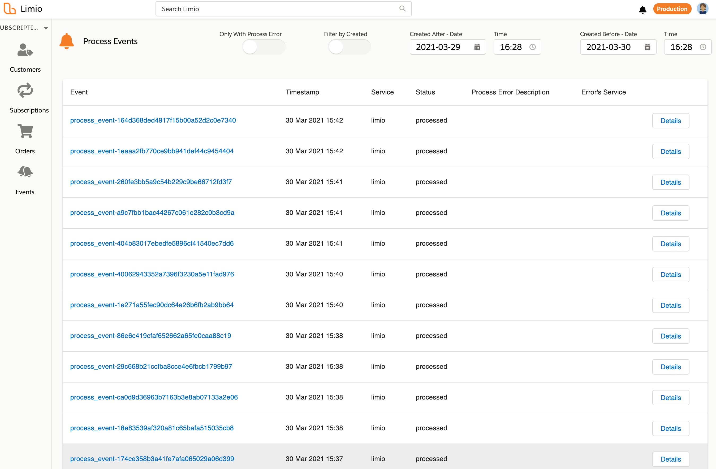Image resolution: width=716 pixels, height=469 pixels.
Task: Click Details for event 174ce358b3a4
Action: pyautogui.click(x=670, y=459)
